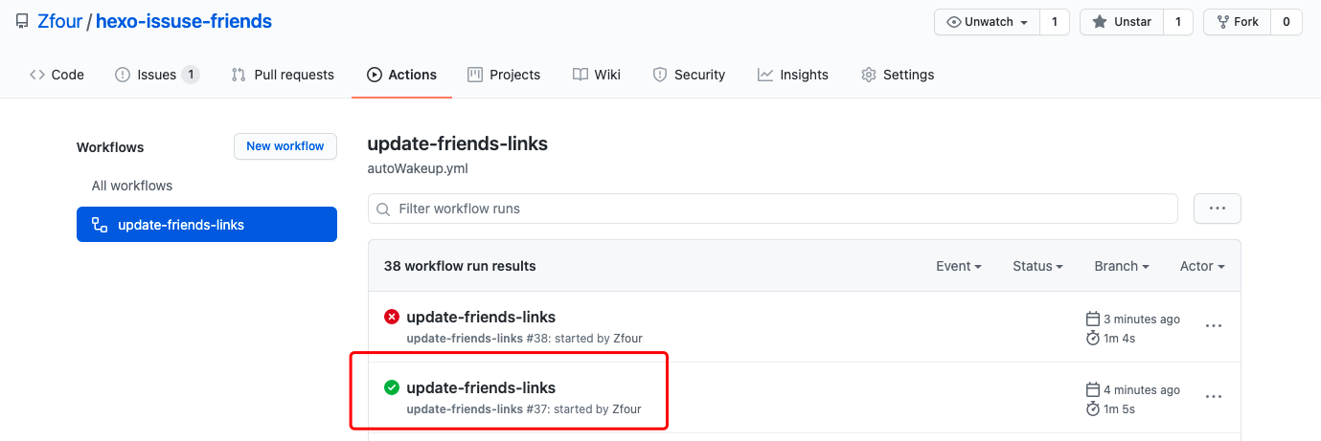This screenshot has width=1321, height=441.
Task: Click the repository icon beside Zfour
Action: coord(22,21)
